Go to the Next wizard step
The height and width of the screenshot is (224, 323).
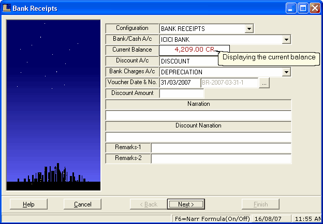point(186,204)
